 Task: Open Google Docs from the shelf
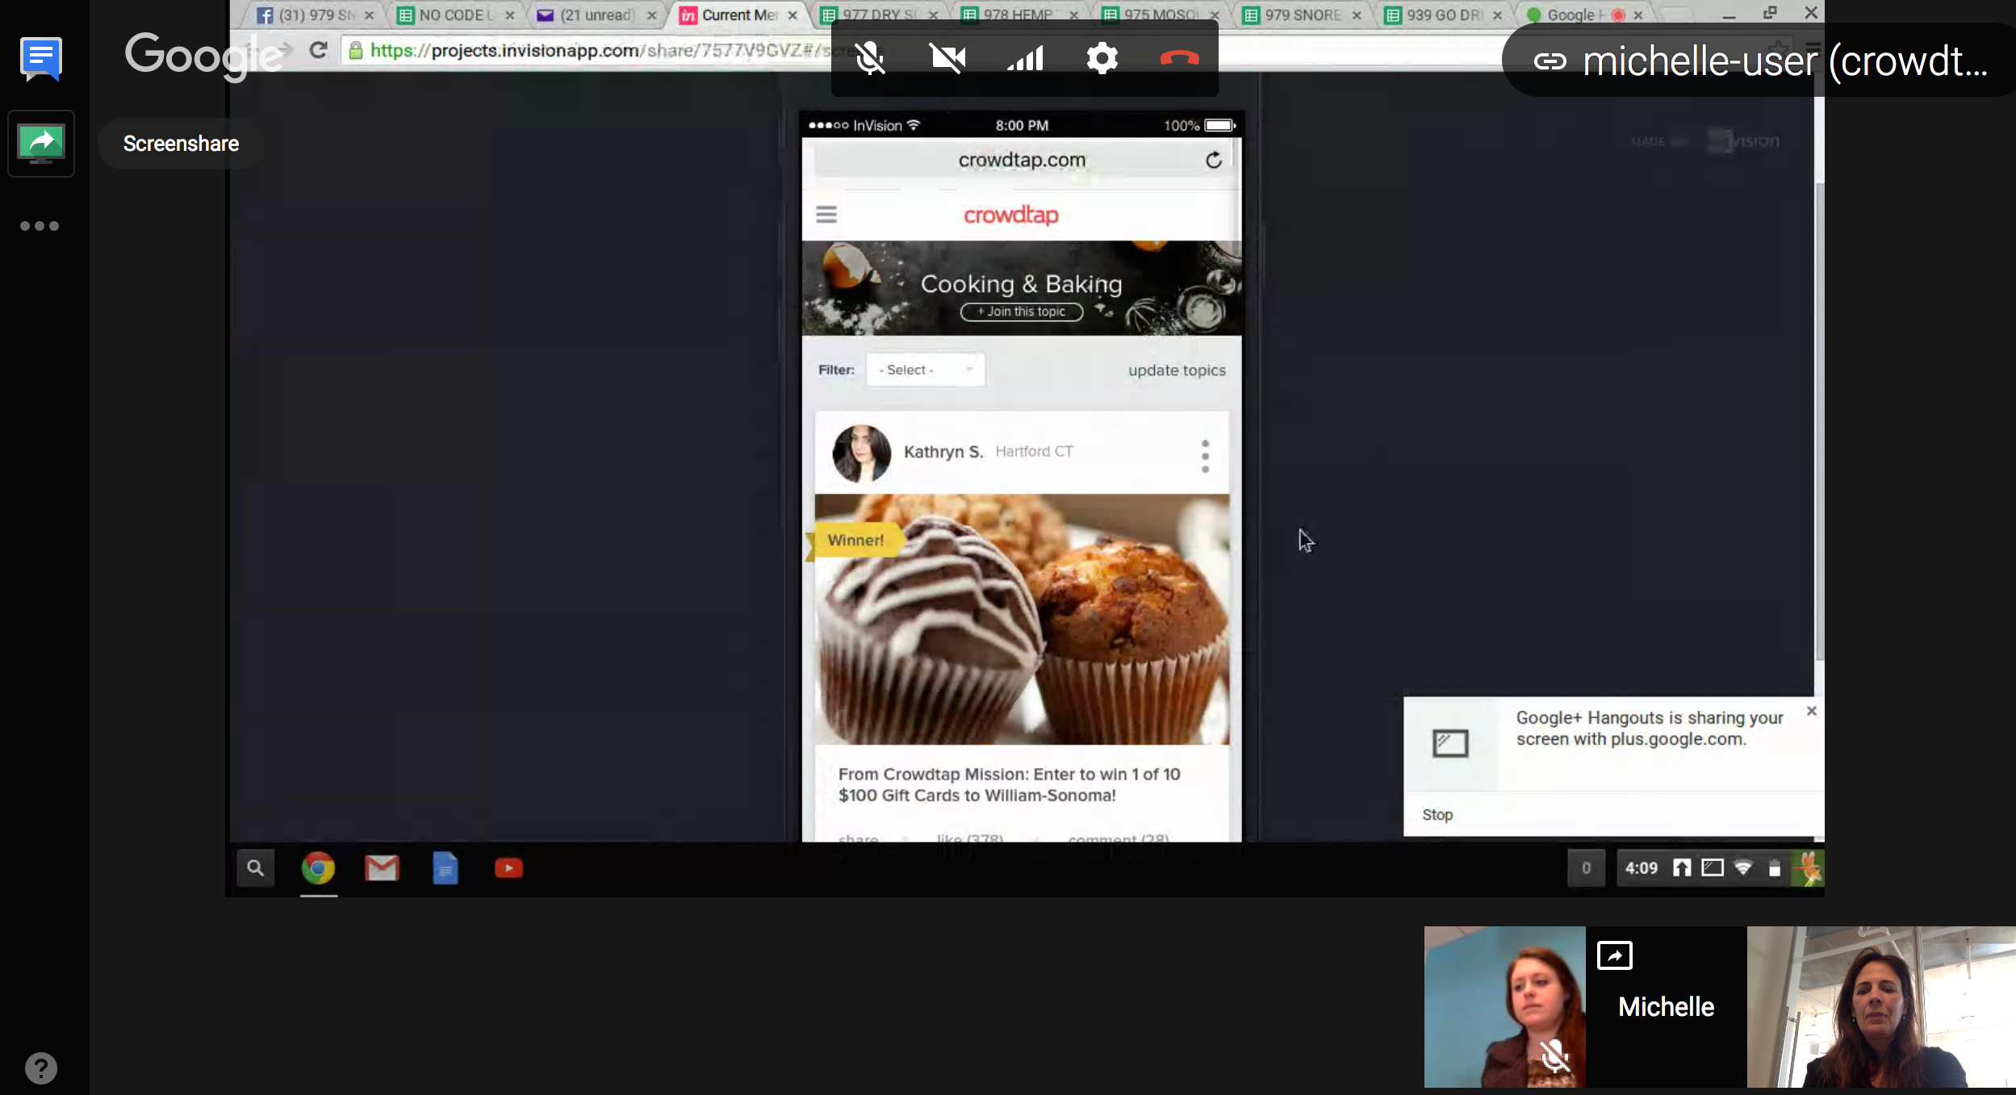point(445,868)
